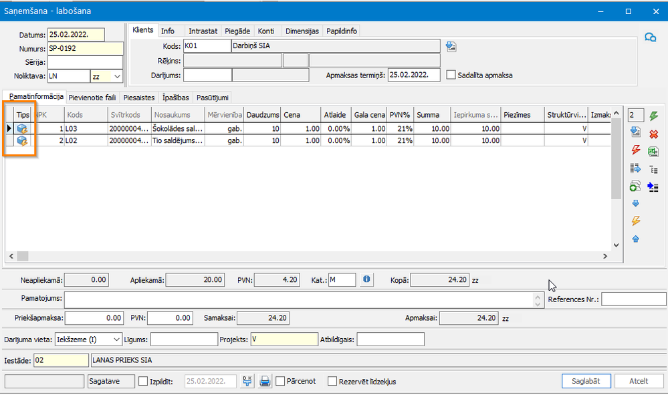The height and width of the screenshot is (395, 668).
Task: Open the Papildinfo tab
Action: coord(342,31)
